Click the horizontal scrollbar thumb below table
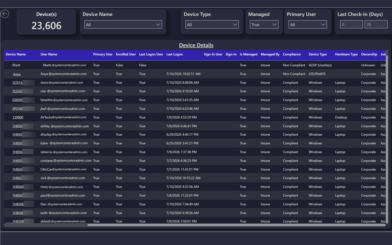Image resolution: width=392 pixels, height=245 pixels. tap(46, 225)
